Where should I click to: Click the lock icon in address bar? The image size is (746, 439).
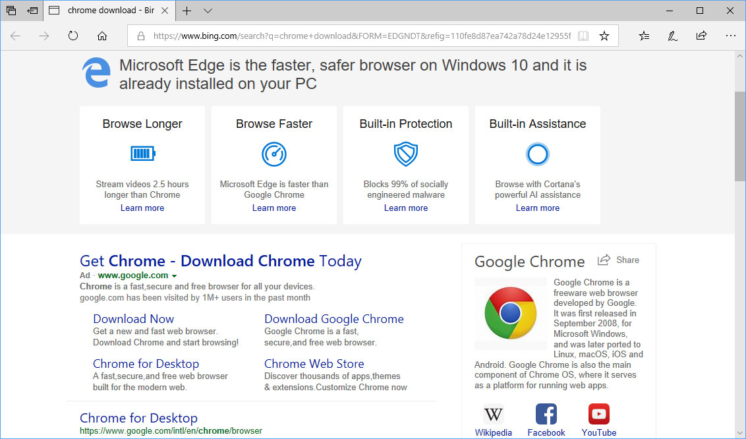pyautogui.click(x=141, y=36)
